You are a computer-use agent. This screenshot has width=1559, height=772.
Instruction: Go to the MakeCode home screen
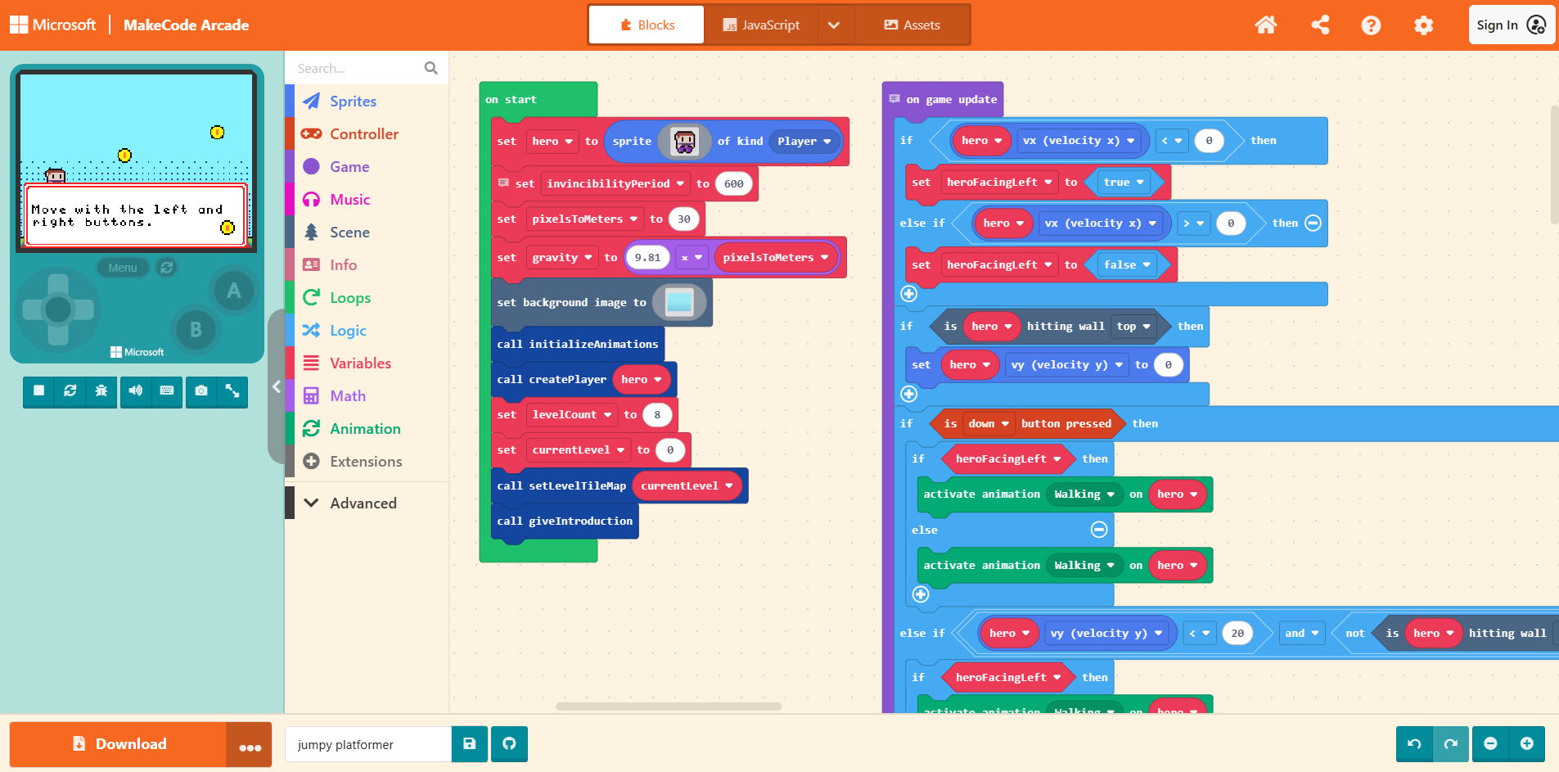point(1266,25)
